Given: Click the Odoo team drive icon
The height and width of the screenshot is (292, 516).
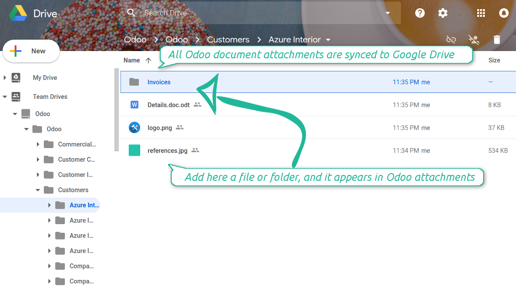Looking at the screenshot, I should tap(26, 113).
